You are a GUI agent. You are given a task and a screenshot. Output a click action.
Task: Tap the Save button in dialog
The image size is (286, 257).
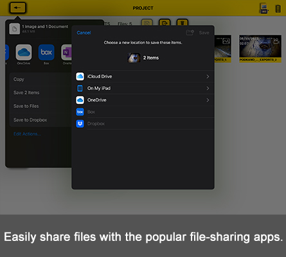tap(204, 33)
